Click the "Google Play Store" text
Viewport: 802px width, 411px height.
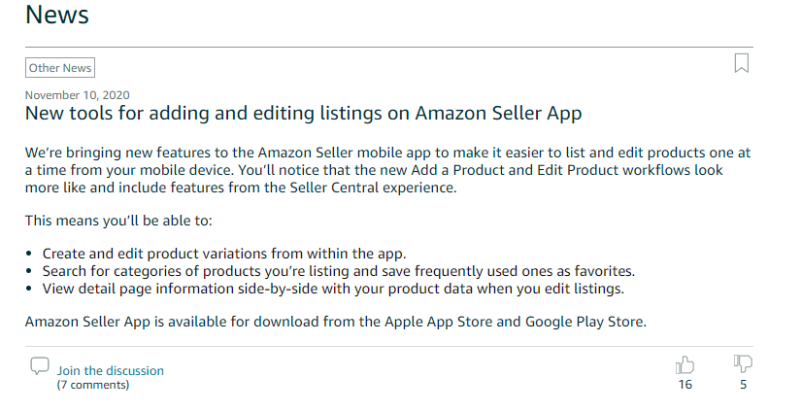pyautogui.click(x=584, y=322)
